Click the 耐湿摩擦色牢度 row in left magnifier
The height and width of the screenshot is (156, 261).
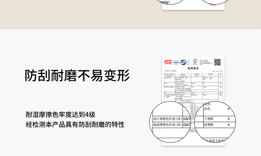click(168, 125)
